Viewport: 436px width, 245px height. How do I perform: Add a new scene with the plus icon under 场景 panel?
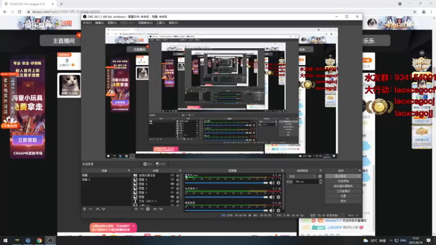click(x=84, y=209)
